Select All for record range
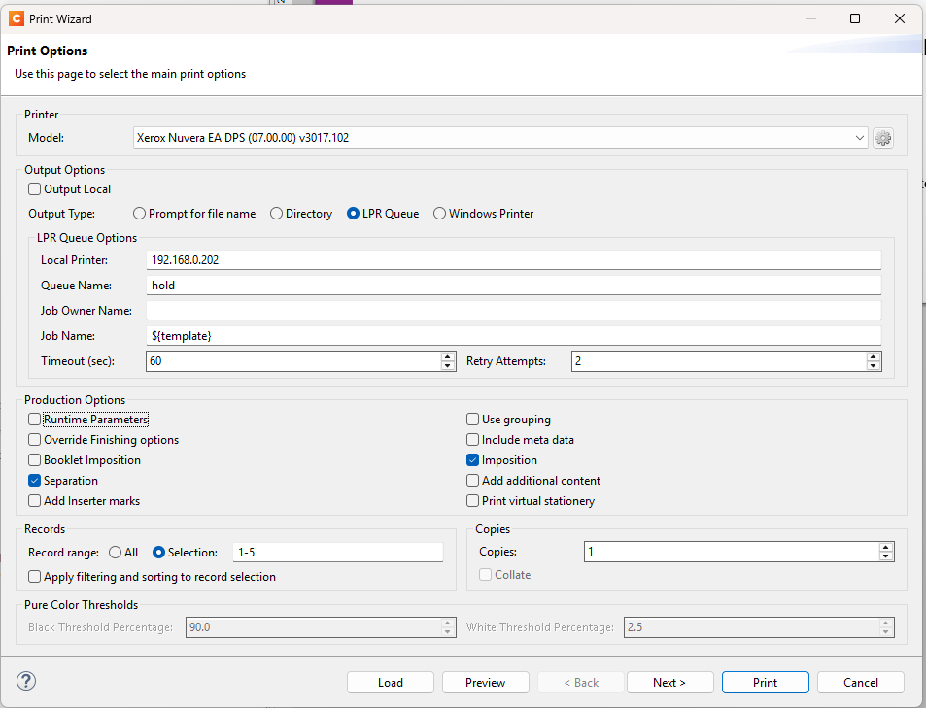The image size is (926, 708). [x=116, y=552]
